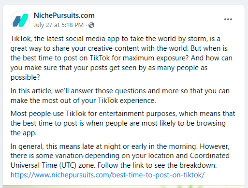248x188 pixels.
Task: Click the text 'TikTok experience.' in second paragraph
Action: click(x=127, y=101)
